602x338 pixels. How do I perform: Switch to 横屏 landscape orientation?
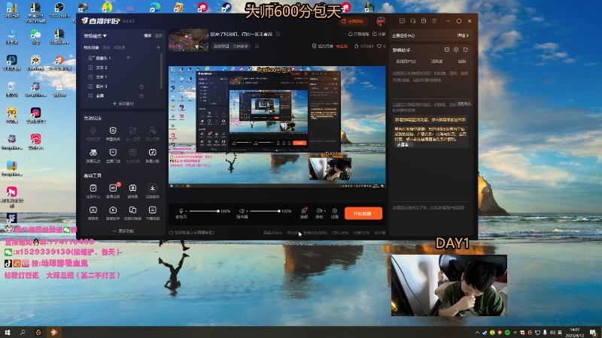[147, 35]
